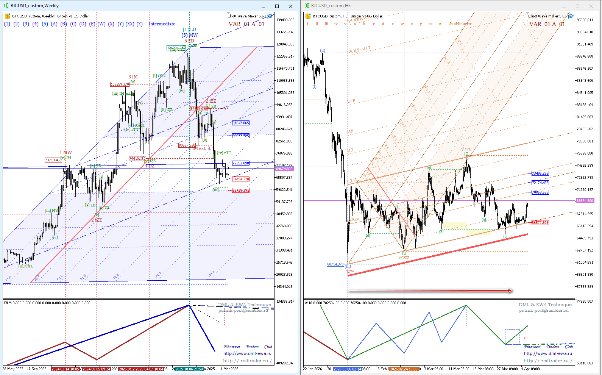Screen dimensions: 602x375
Task: Click the Elliott Wave Maker graduation cap icon in Weekly chart
Action: 270,16
